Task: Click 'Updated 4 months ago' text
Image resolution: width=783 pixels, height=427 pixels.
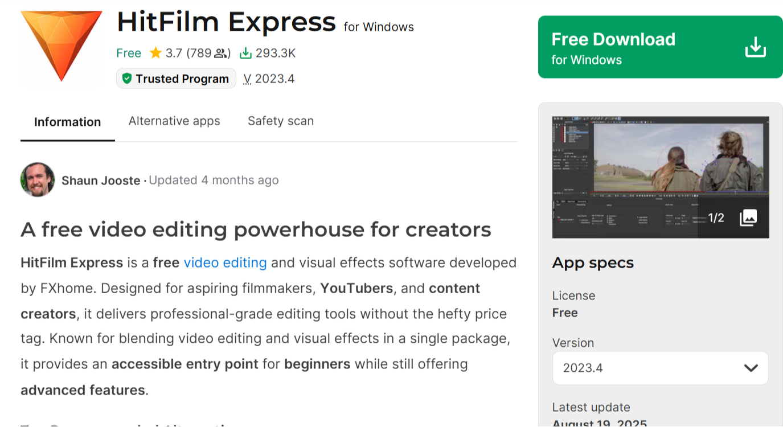Action: (x=214, y=180)
